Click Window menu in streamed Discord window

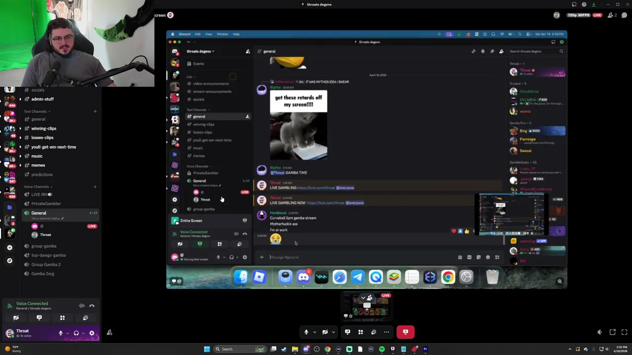222,34
